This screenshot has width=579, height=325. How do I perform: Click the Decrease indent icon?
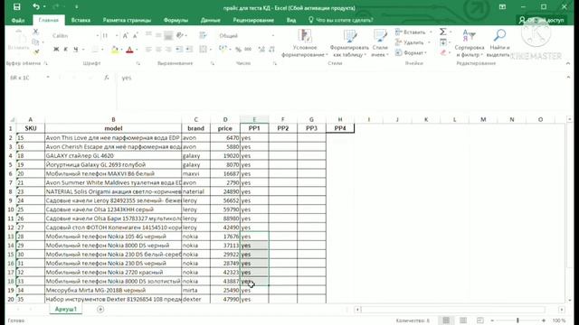(179, 49)
